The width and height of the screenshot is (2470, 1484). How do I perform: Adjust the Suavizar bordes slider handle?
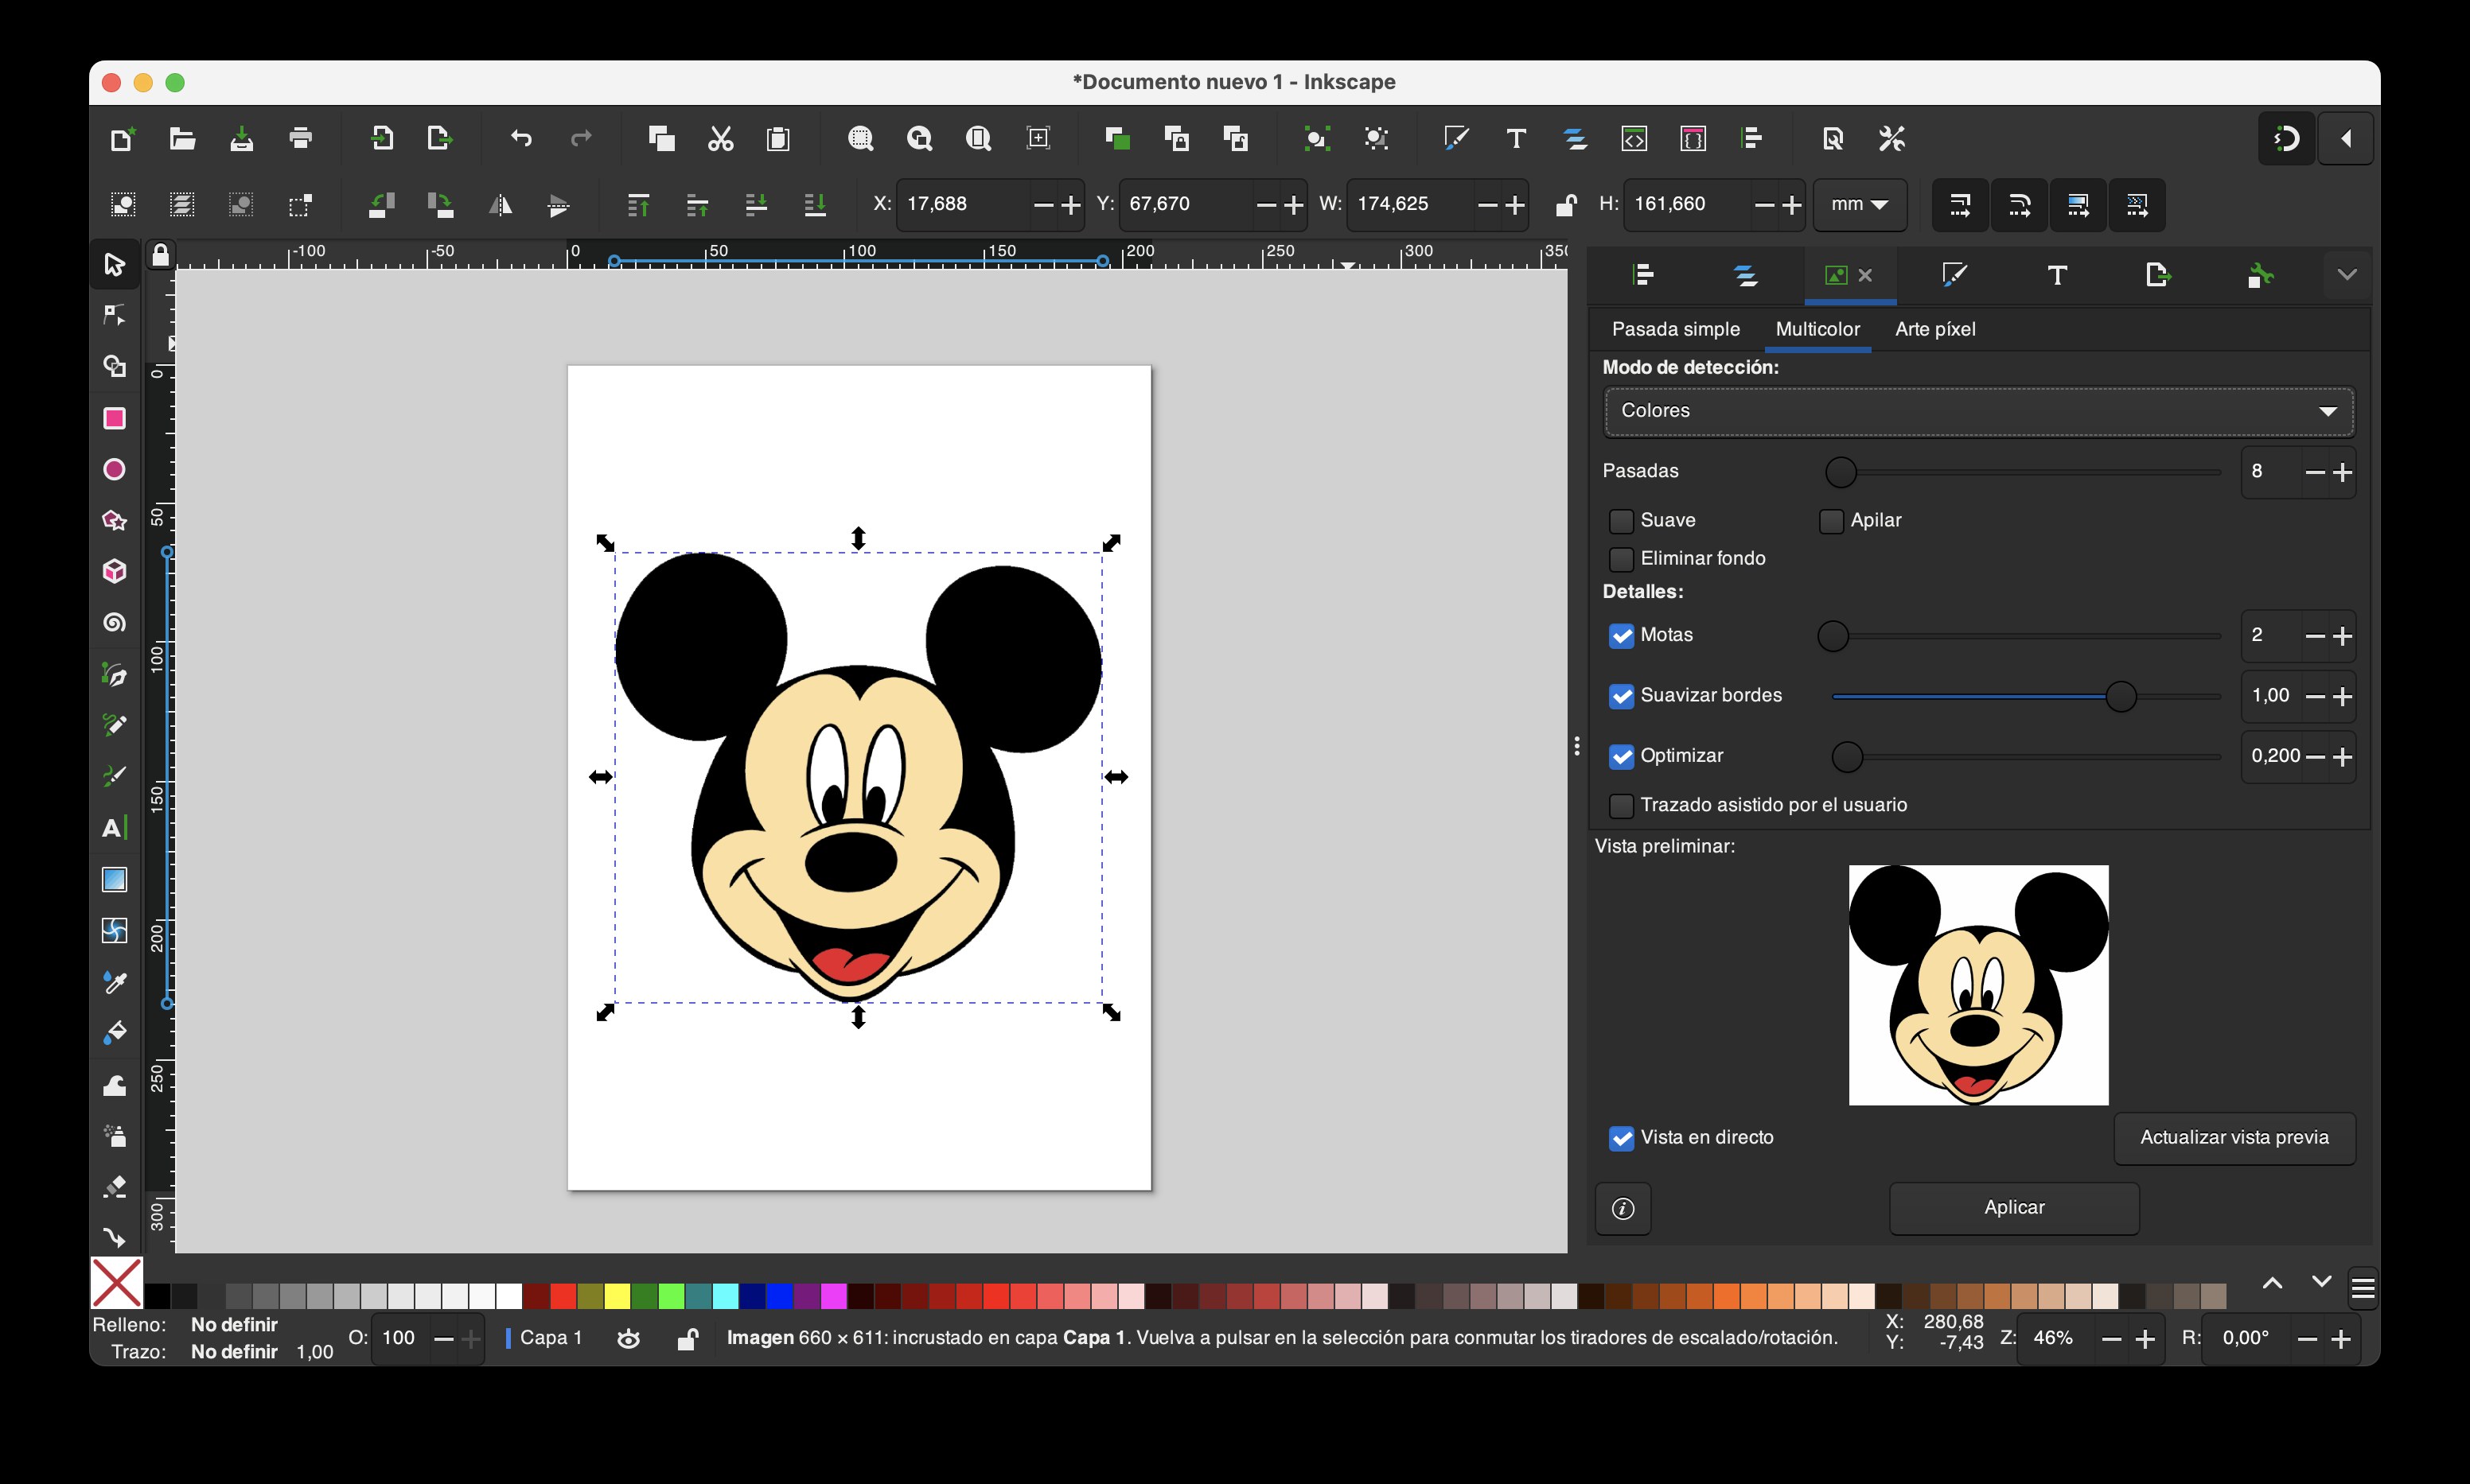(2120, 697)
